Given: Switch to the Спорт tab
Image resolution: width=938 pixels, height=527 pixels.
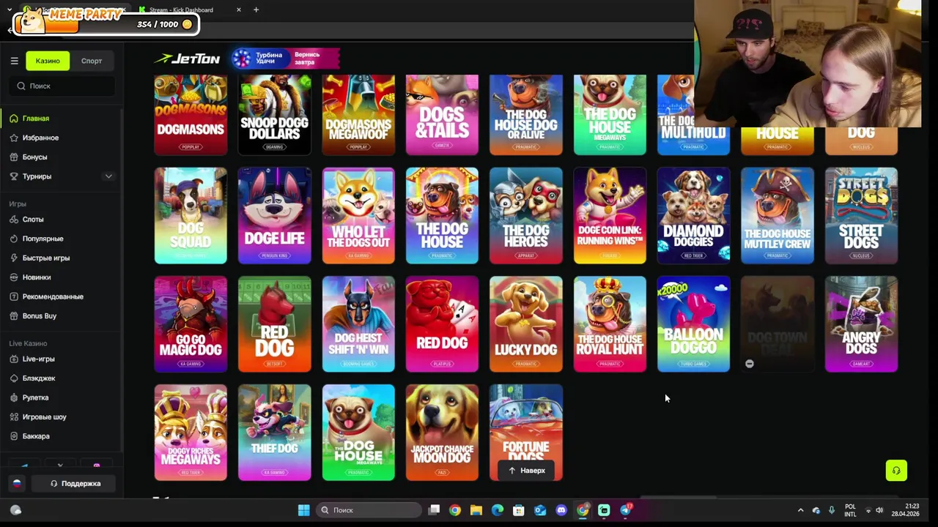Looking at the screenshot, I should [x=92, y=61].
